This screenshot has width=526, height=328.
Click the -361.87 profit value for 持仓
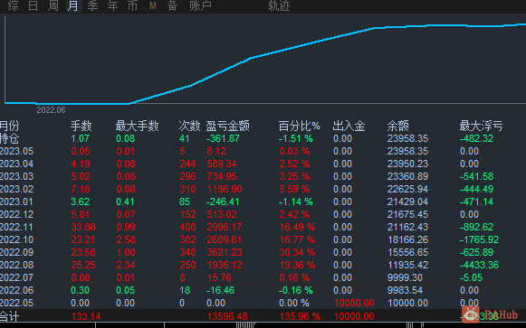pyautogui.click(x=223, y=138)
